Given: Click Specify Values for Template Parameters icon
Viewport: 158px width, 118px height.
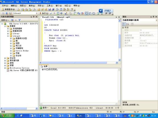Looking at the screenshot, I should (x=70, y=13).
